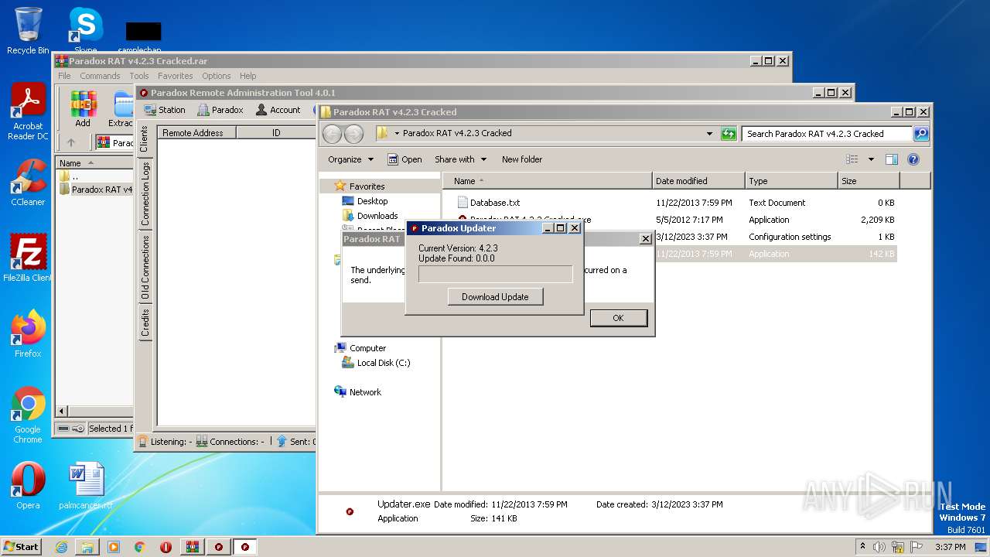Click the Name column header in WinRAR

[x=94, y=163]
